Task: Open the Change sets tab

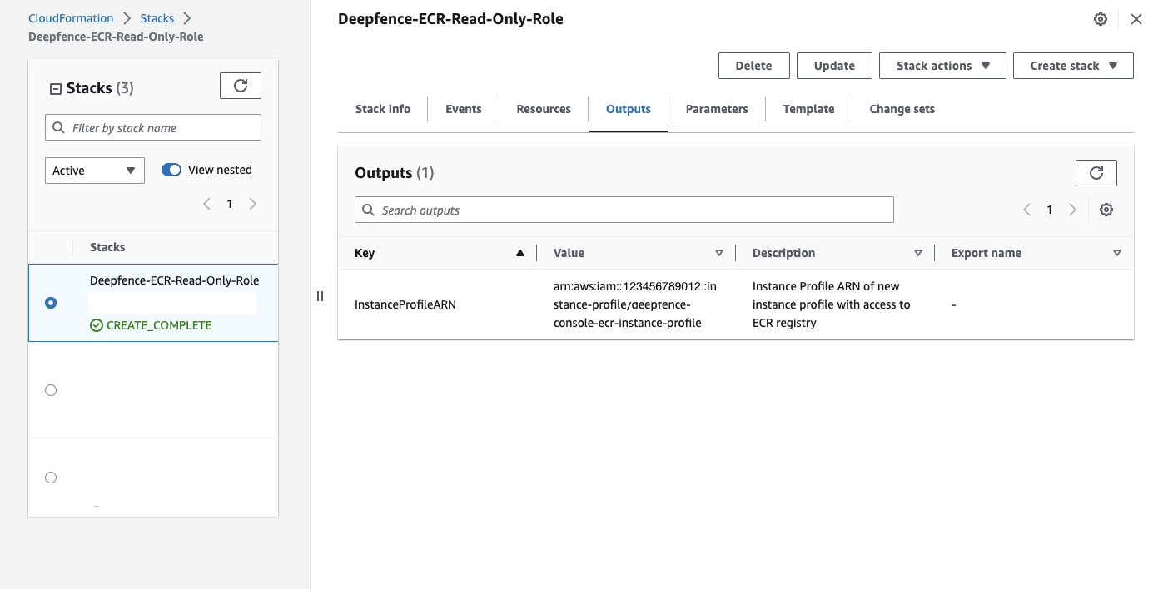Action: (x=902, y=109)
